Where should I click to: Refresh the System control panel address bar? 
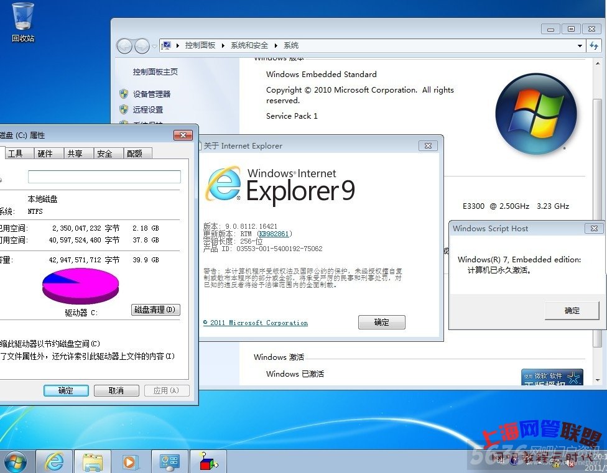pyautogui.click(x=594, y=45)
